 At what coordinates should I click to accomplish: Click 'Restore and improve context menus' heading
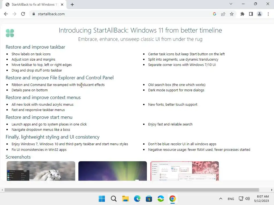(43, 97)
